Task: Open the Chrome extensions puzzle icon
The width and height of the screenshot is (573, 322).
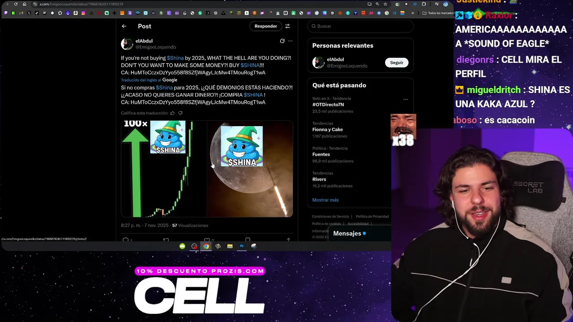Action: coord(424,4)
